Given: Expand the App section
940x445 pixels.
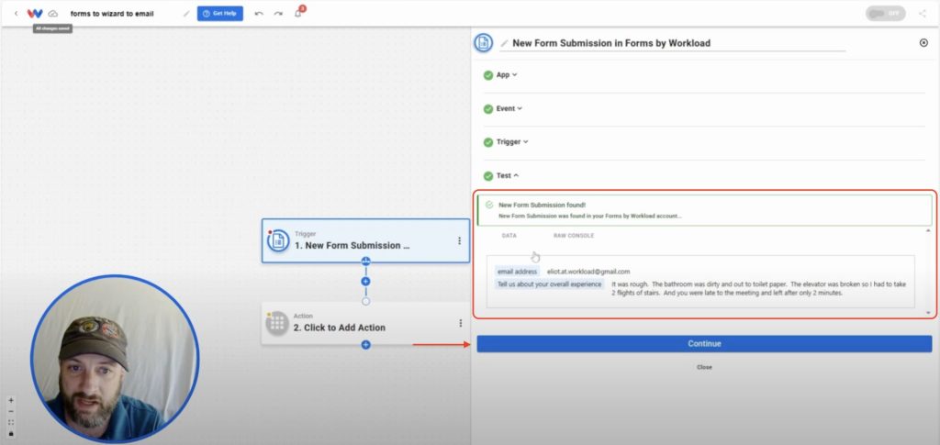Looking at the screenshot, I should pyautogui.click(x=507, y=75).
